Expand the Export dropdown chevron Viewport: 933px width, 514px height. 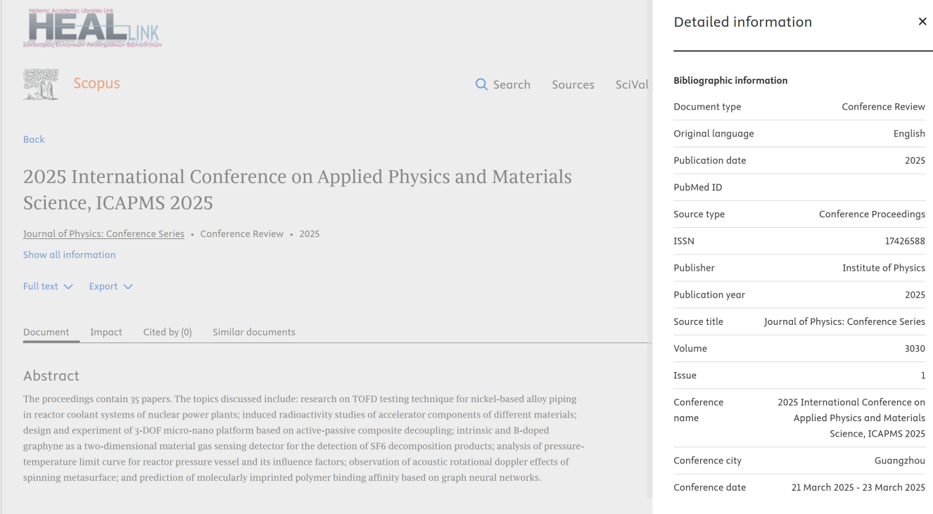(x=128, y=287)
